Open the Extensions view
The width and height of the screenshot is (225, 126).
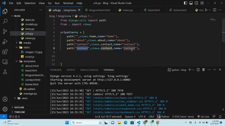pyautogui.click(x=5, y=52)
